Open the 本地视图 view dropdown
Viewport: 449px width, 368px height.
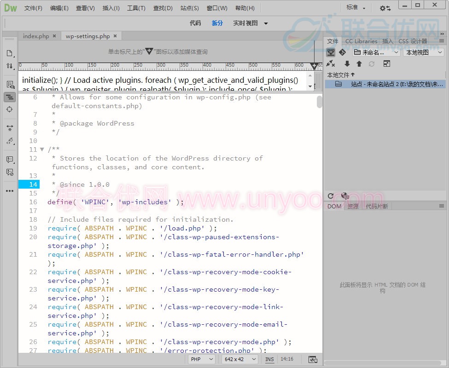[x=424, y=52]
